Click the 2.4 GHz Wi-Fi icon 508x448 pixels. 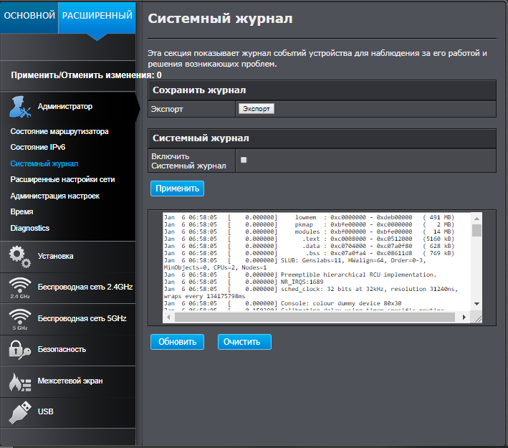point(20,288)
